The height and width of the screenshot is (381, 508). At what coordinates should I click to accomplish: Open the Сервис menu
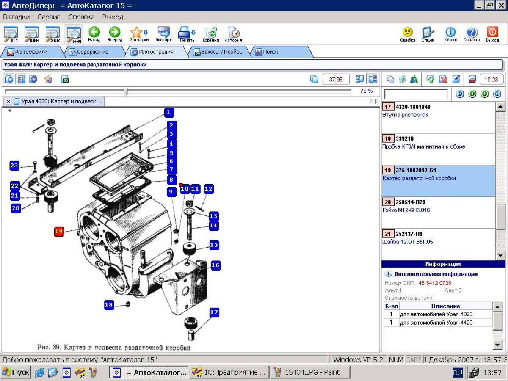[x=49, y=17]
